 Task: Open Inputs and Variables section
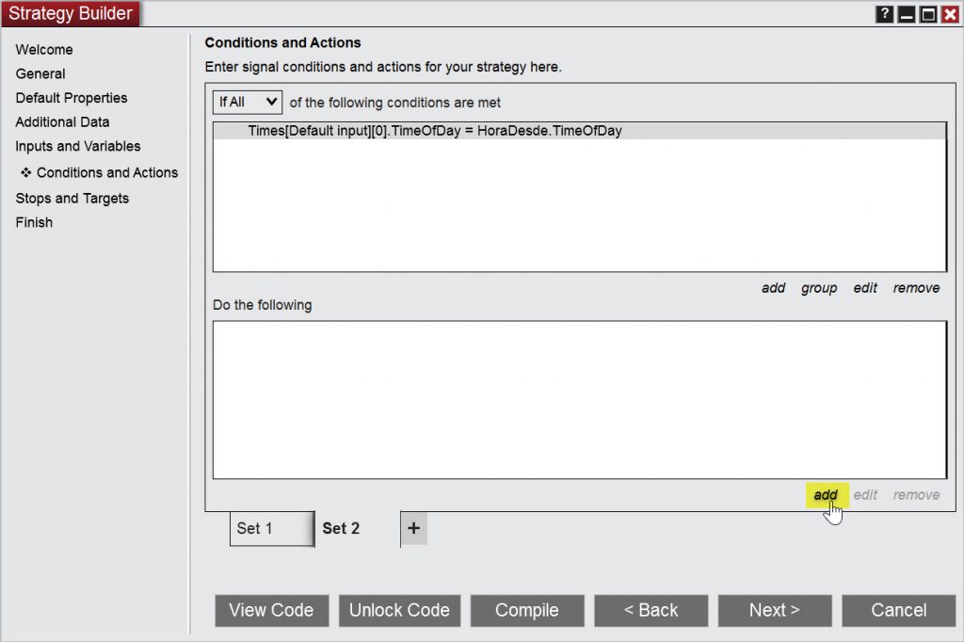point(78,146)
